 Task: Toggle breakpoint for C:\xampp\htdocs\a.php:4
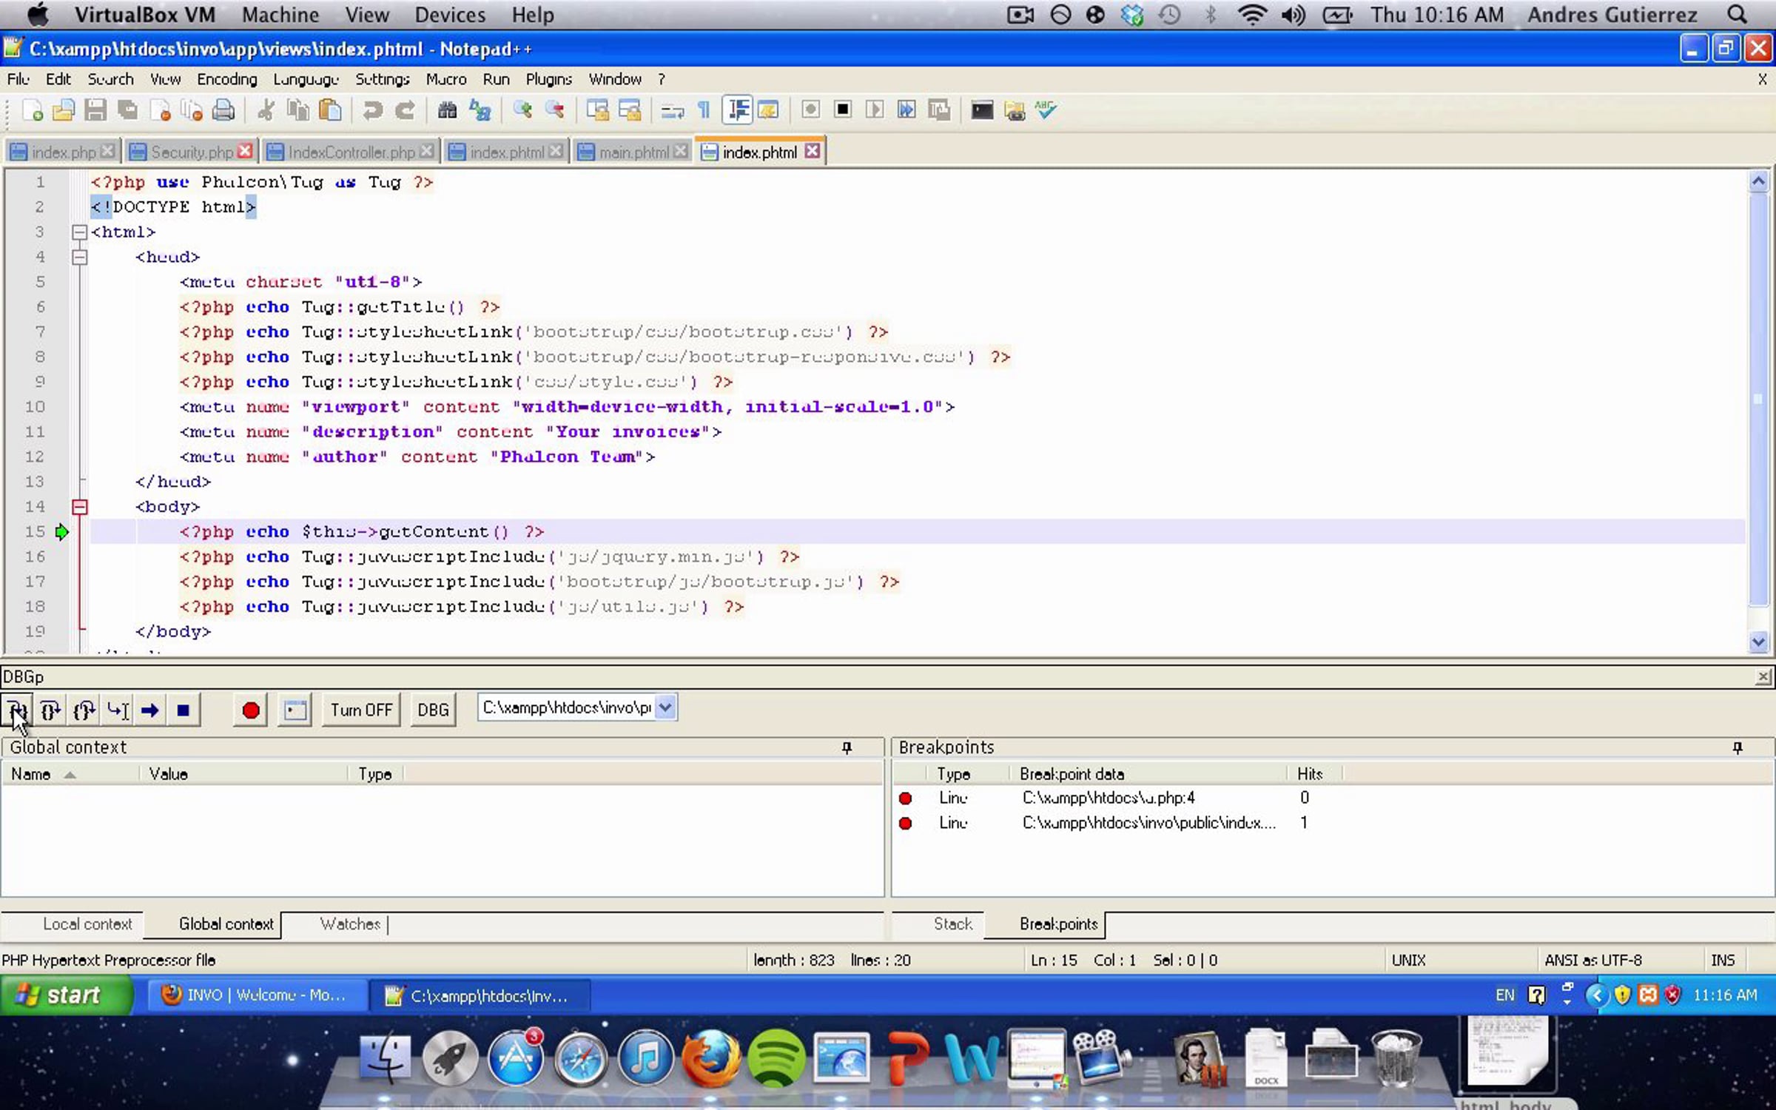[905, 798]
